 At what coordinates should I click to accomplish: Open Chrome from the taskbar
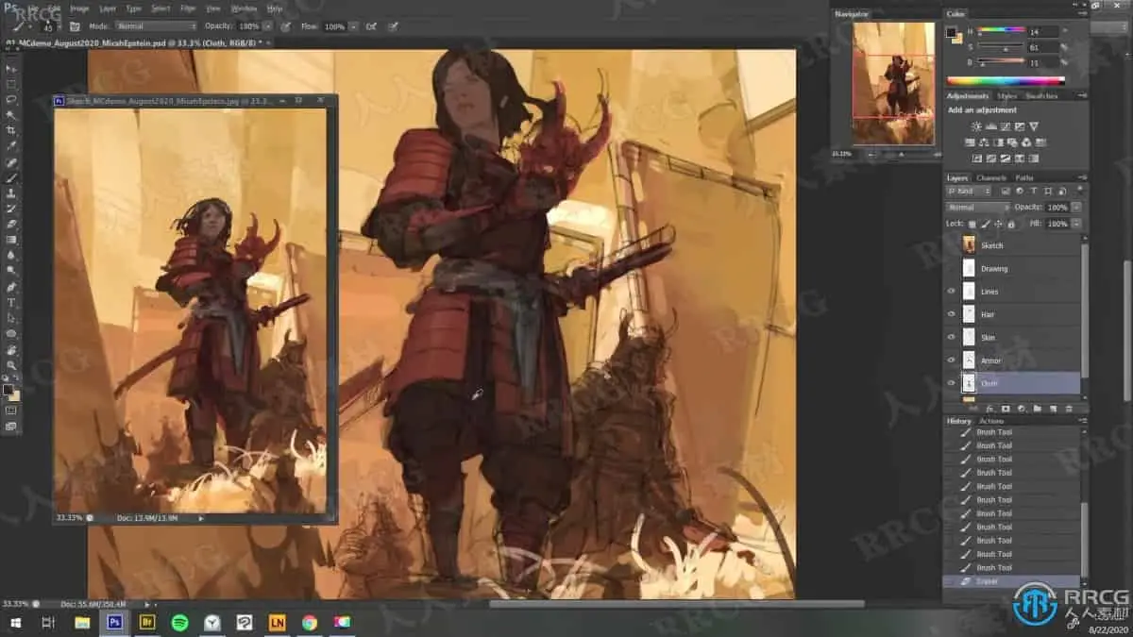[309, 622]
